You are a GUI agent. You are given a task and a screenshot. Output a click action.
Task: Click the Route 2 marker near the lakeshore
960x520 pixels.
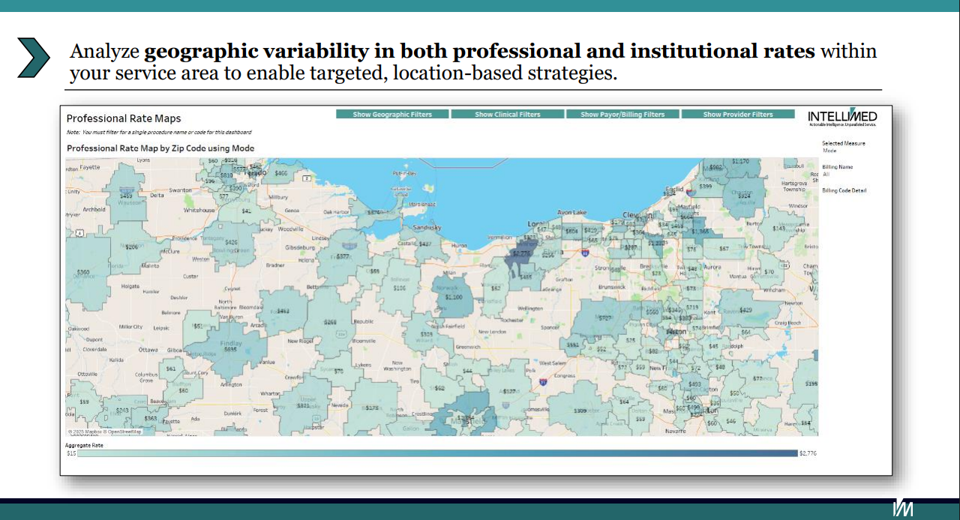(306, 178)
